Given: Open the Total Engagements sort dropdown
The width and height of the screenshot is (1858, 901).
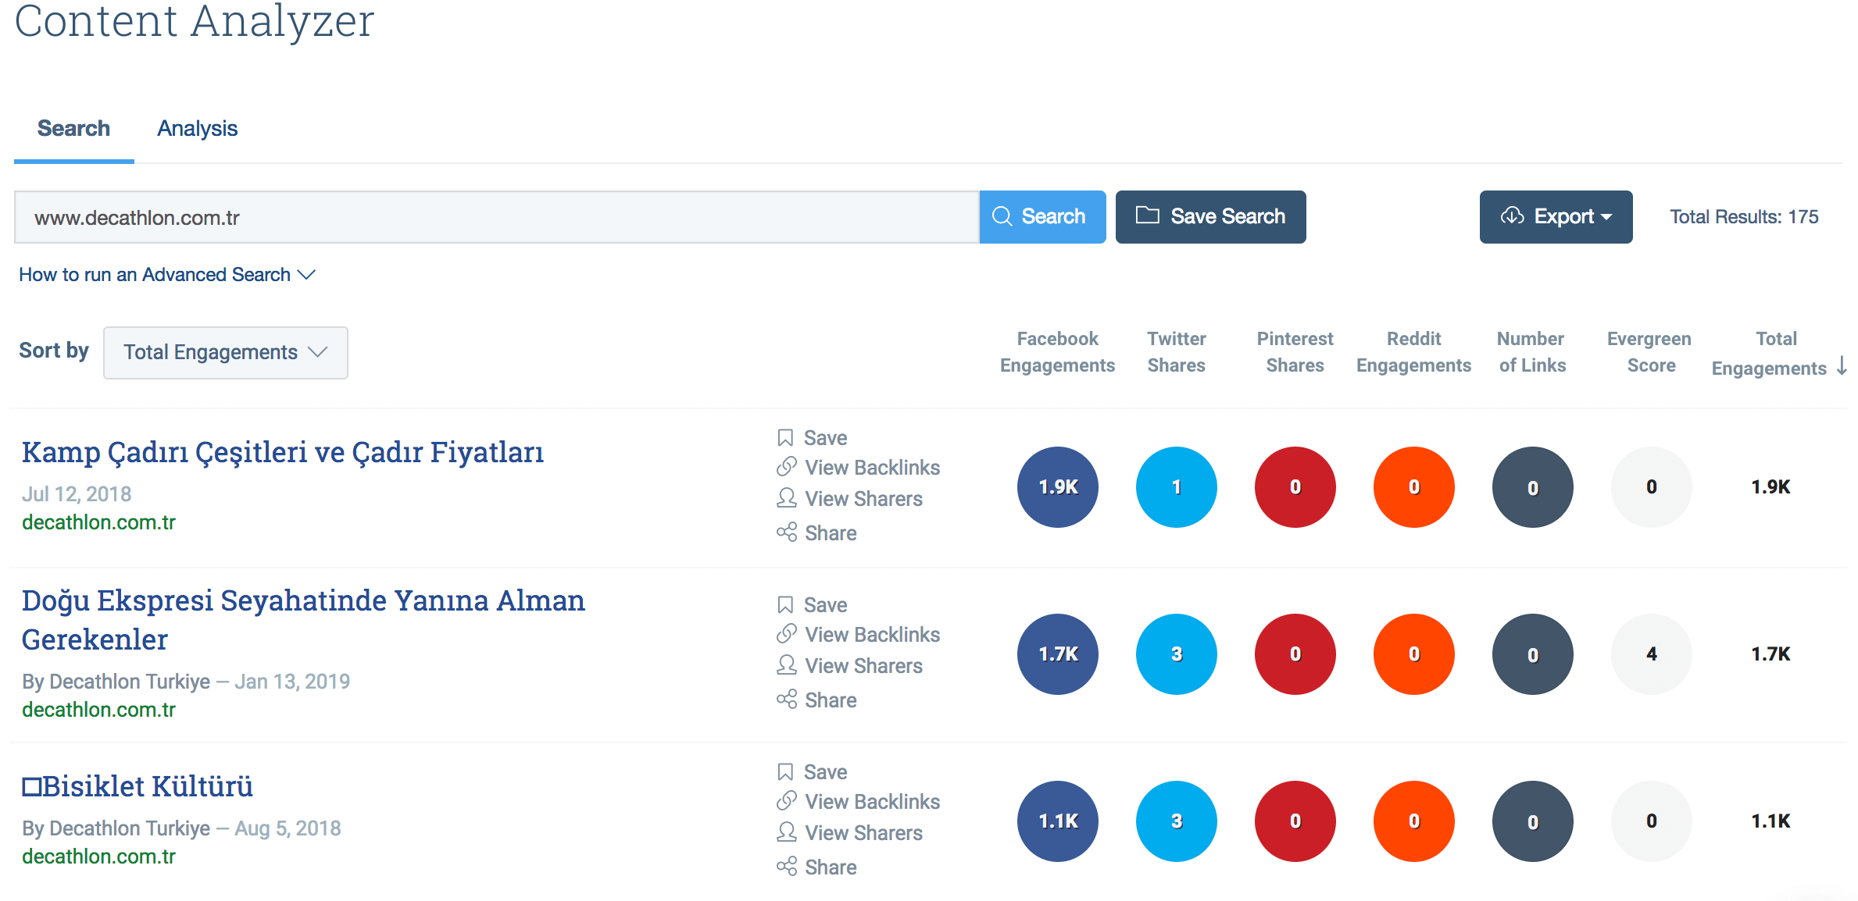Looking at the screenshot, I should click(226, 353).
